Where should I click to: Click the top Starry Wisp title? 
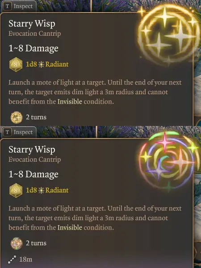click(x=32, y=24)
